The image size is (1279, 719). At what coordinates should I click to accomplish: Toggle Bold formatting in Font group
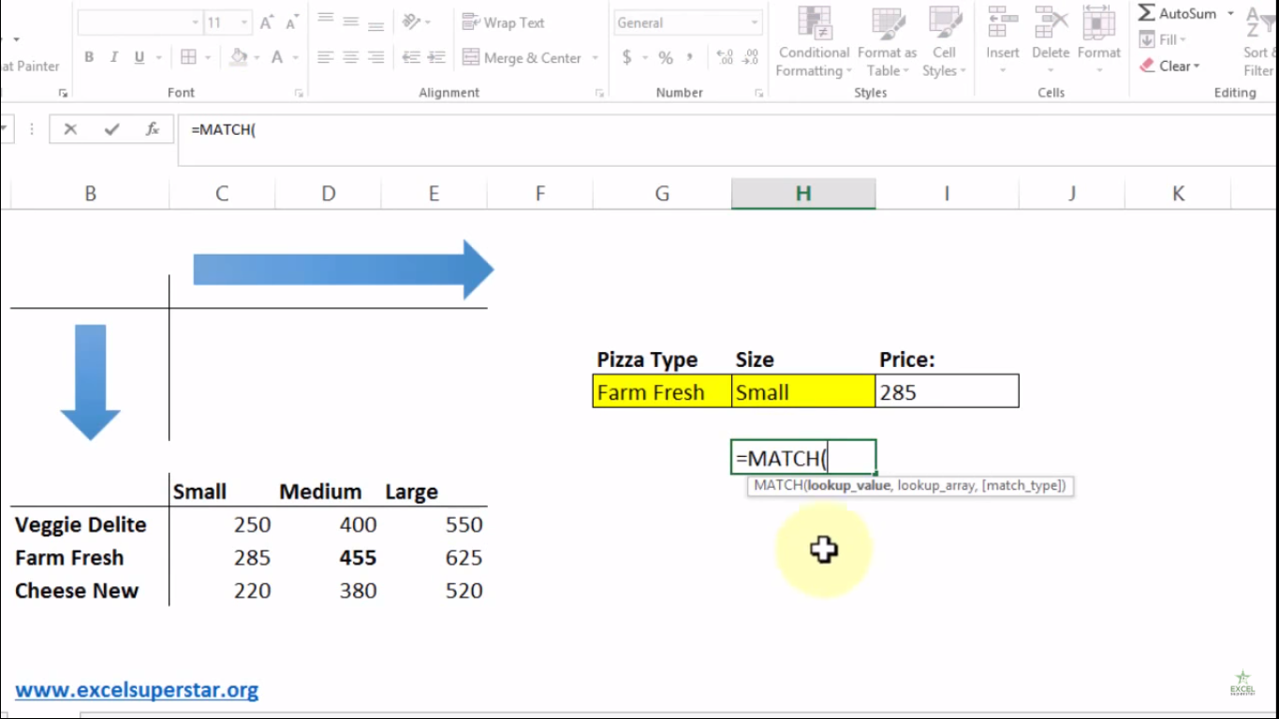89,58
